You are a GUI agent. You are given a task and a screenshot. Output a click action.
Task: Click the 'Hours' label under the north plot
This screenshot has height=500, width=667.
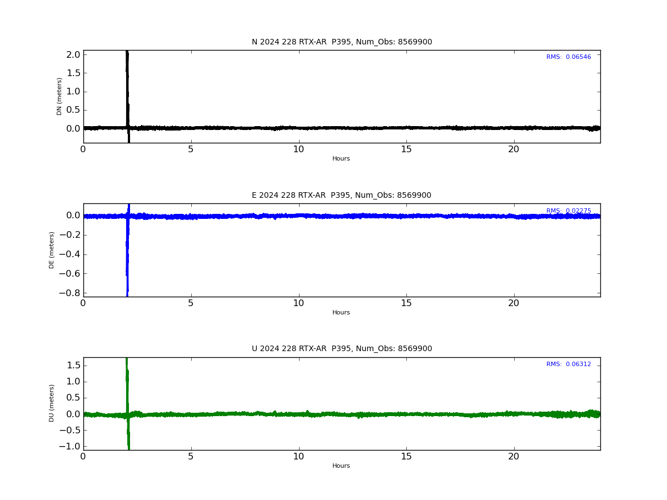coord(341,159)
